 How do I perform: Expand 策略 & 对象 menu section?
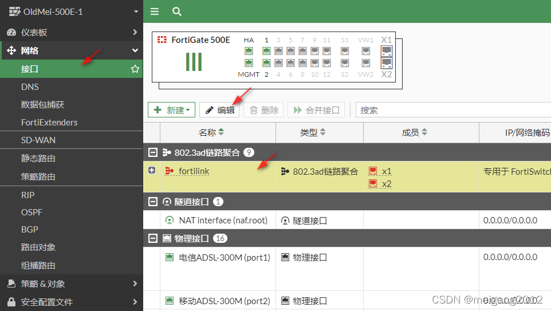(x=135, y=284)
